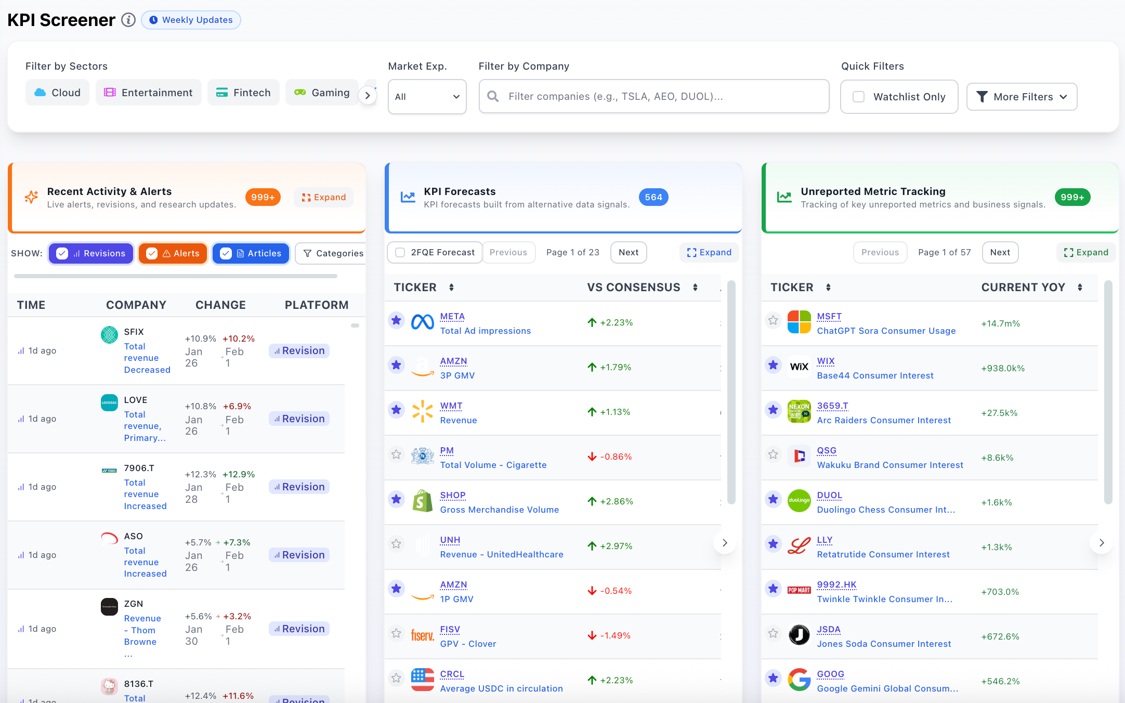Star the JSDA Jones Soda row
Image resolution: width=1125 pixels, height=703 pixels.
(x=773, y=633)
